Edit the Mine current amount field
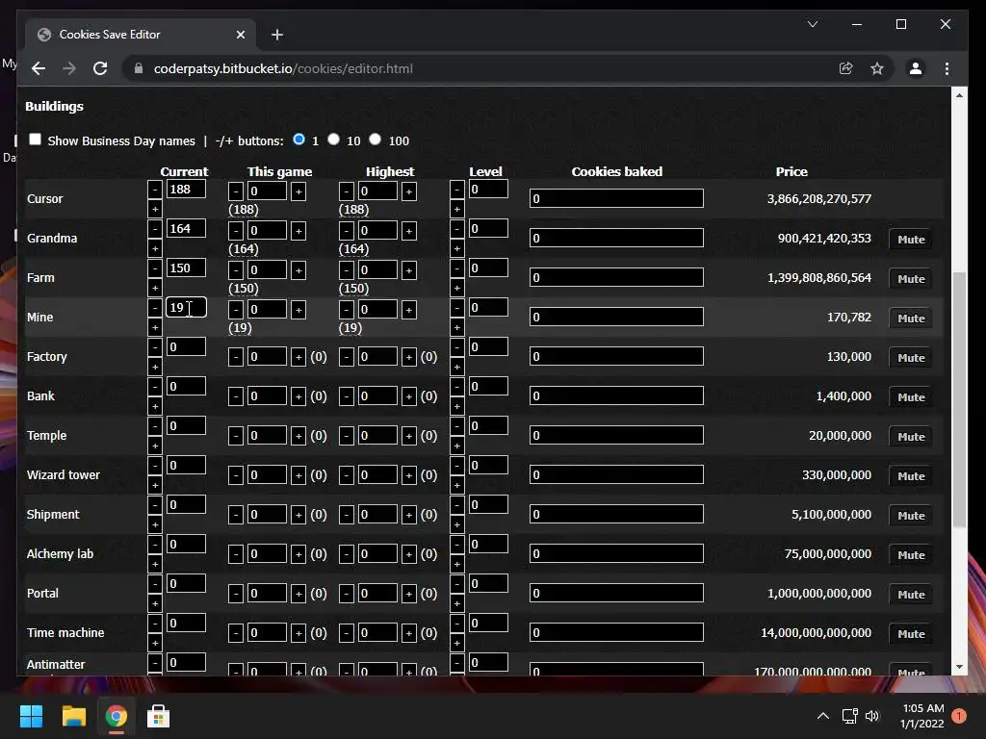Viewport: 986px width, 739px height. 186,307
